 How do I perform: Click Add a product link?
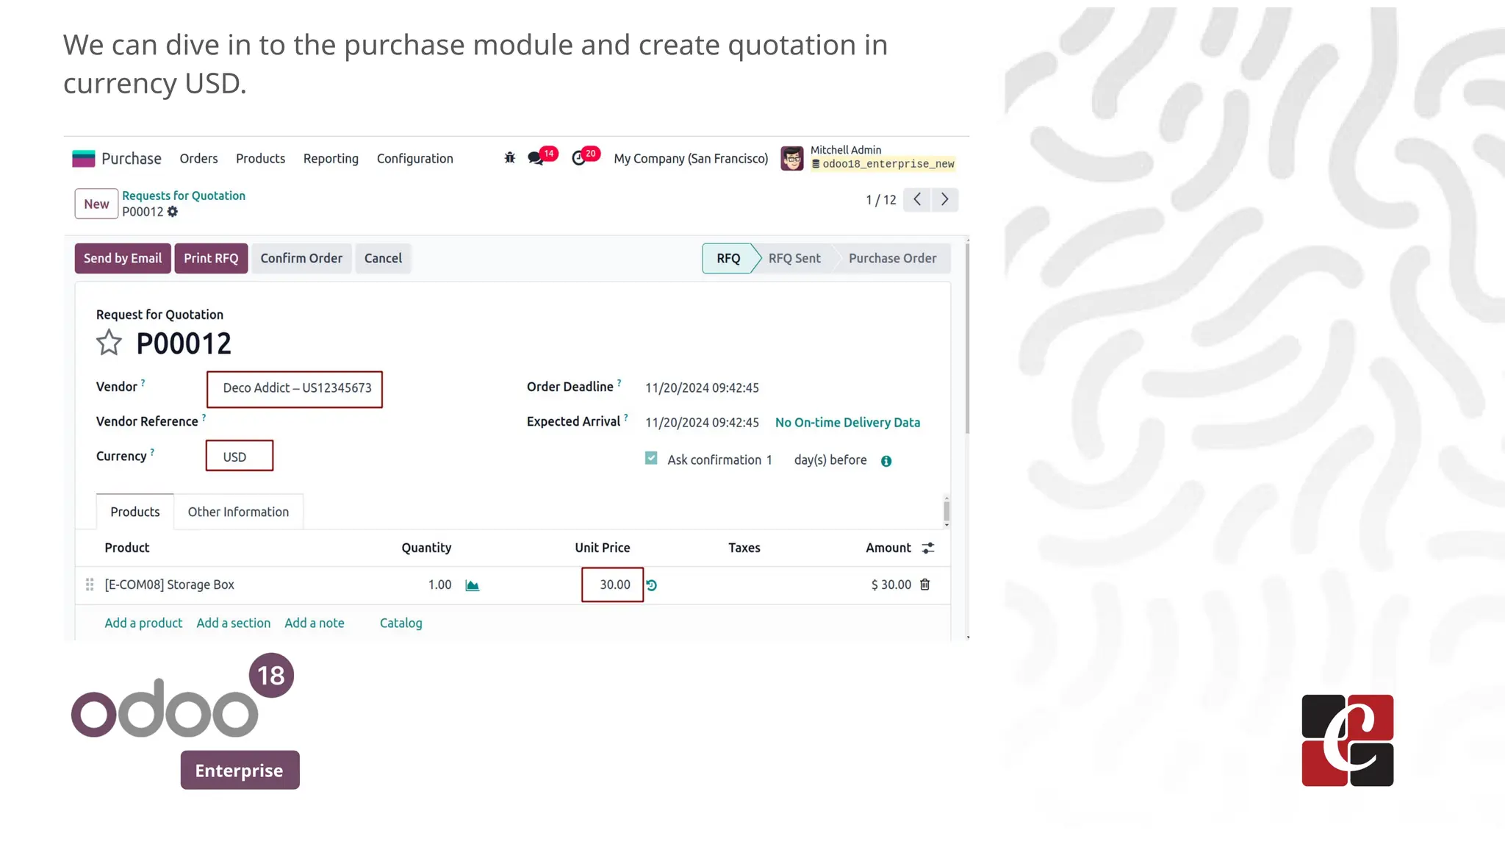143,623
